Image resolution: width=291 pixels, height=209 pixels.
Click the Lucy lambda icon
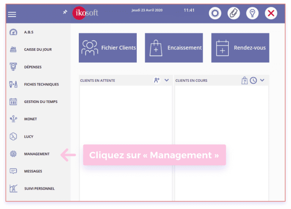pyautogui.click(x=13, y=136)
